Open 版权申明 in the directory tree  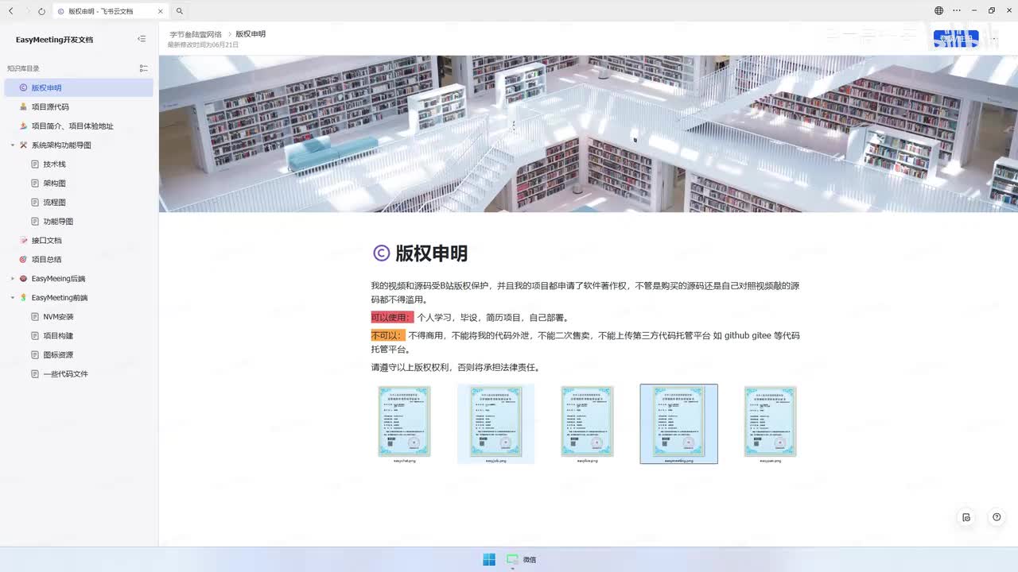79,87
